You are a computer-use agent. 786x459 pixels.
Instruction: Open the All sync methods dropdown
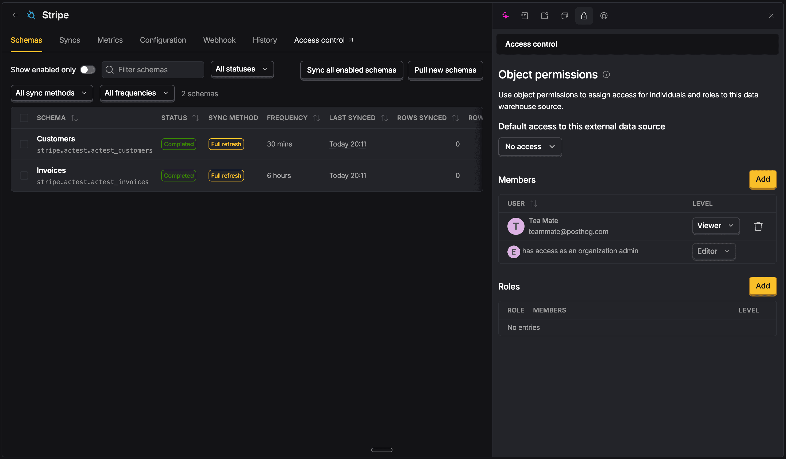coord(52,93)
